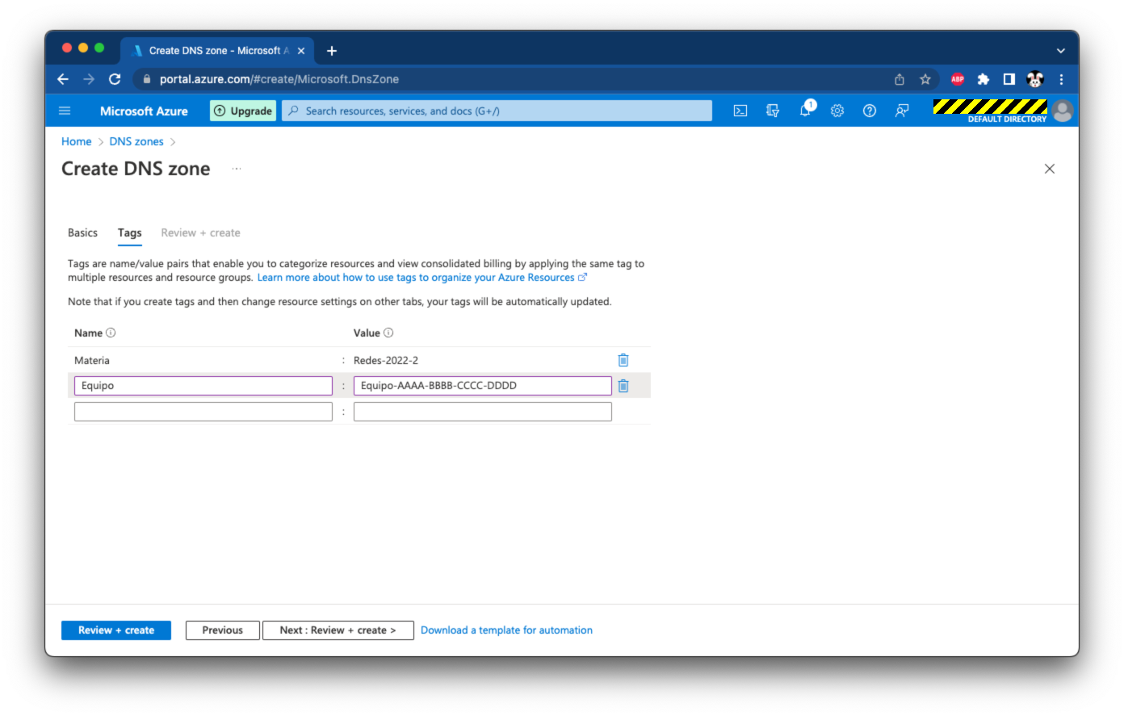Viewport: 1124px width, 716px height.
Task: Show info tooltip next to Value
Action: pyautogui.click(x=388, y=333)
